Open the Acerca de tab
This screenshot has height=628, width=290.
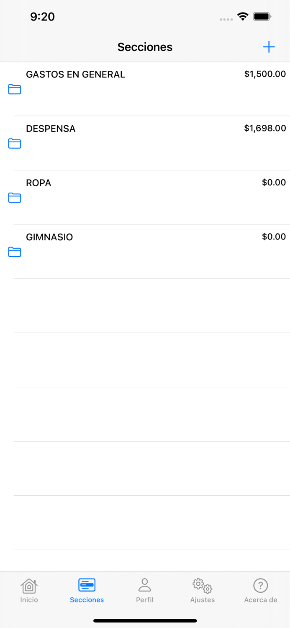pyautogui.click(x=261, y=590)
